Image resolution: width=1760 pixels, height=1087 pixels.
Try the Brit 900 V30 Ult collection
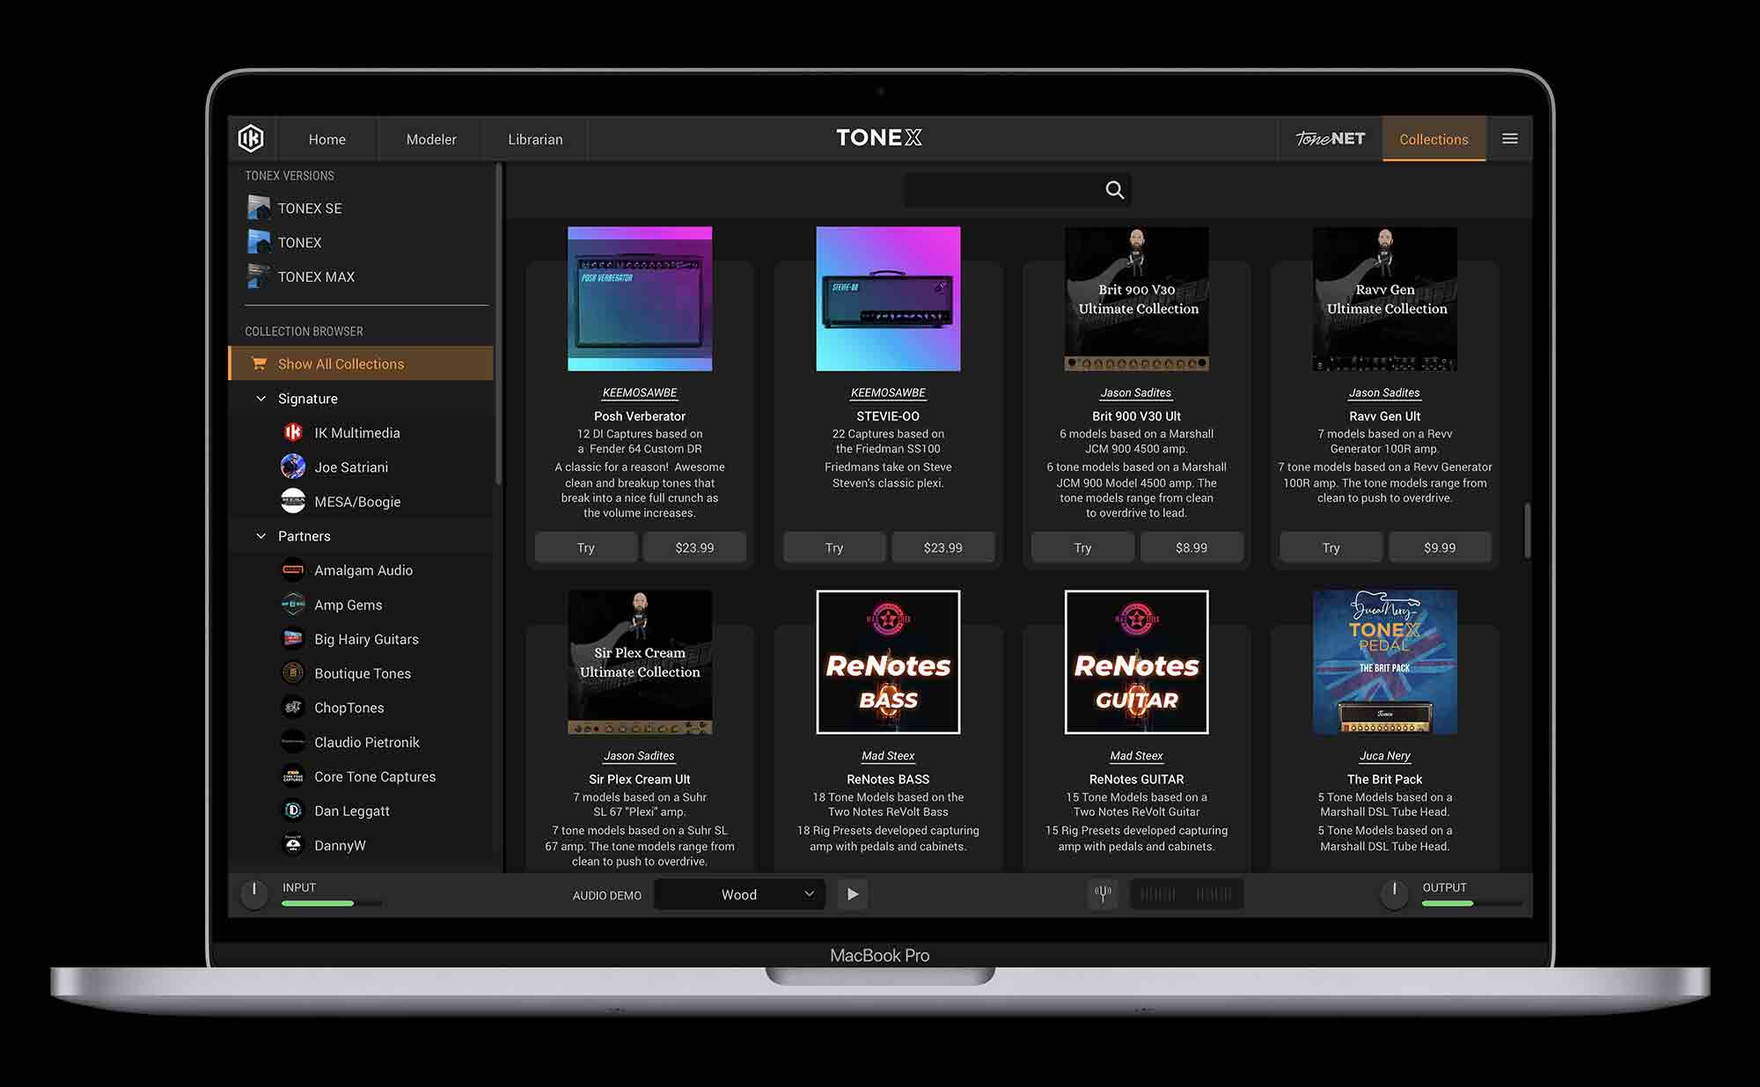click(1082, 547)
